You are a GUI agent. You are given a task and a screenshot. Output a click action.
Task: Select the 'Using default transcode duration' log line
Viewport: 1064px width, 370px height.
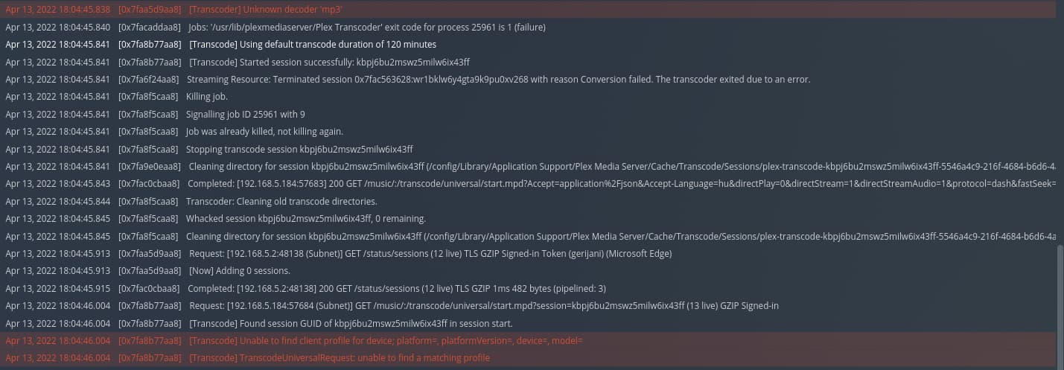[528, 45]
